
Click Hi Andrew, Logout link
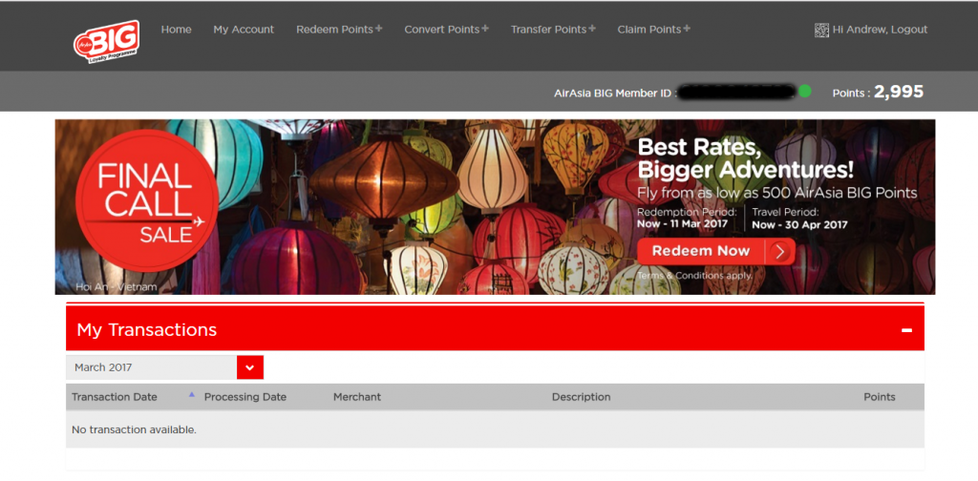pyautogui.click(x=880, y=30)
